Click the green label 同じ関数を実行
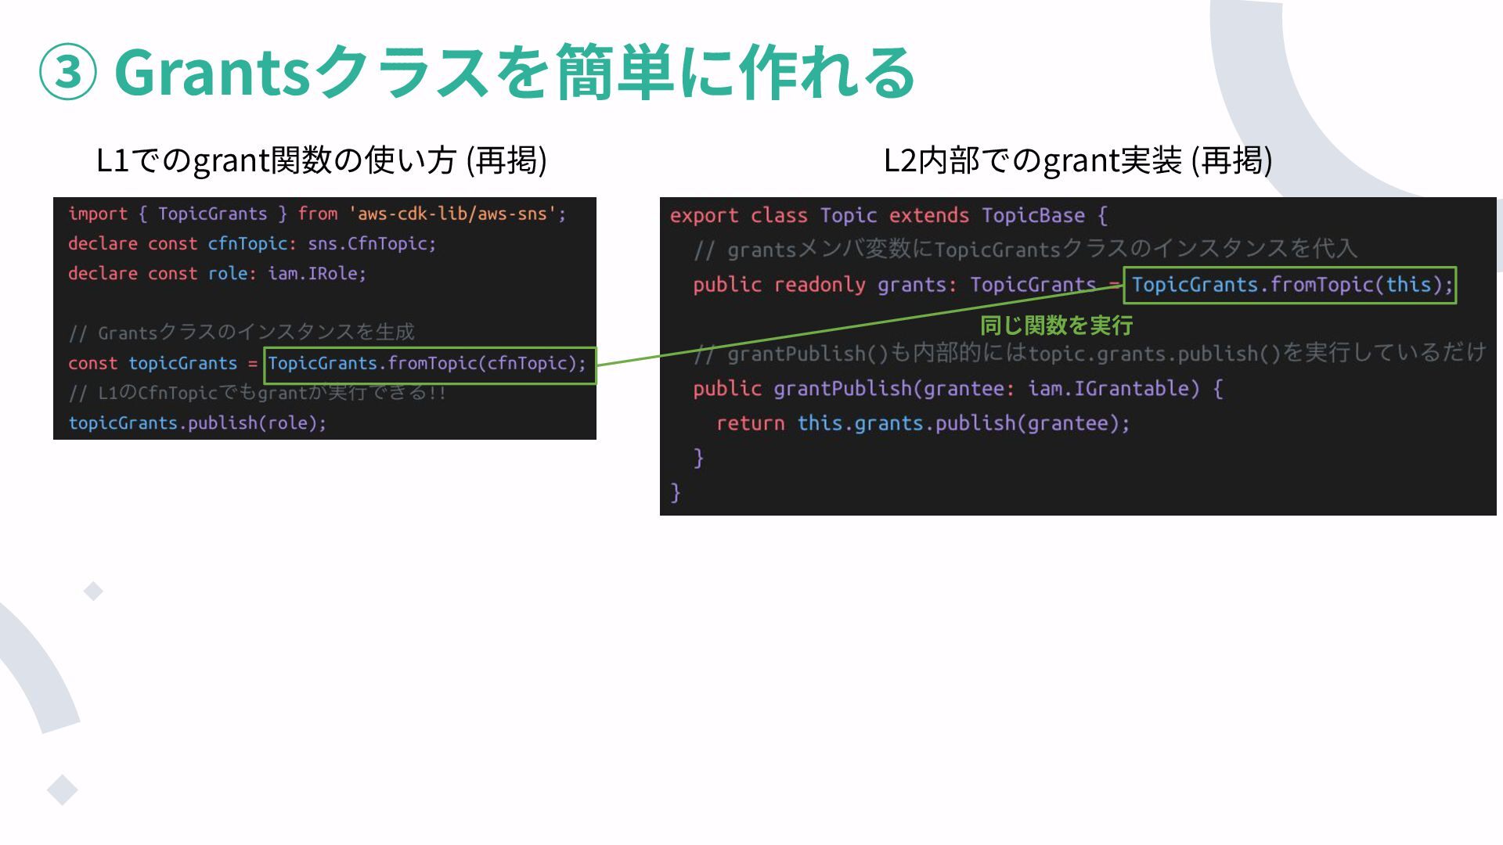1503x845 pixels. (1056, 325)
